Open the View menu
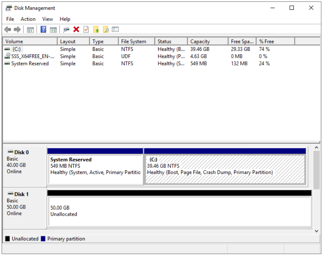This screenshot has width=323, height=257. point(47,19)
